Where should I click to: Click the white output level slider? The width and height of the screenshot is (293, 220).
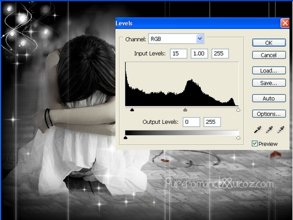[238, 138]
